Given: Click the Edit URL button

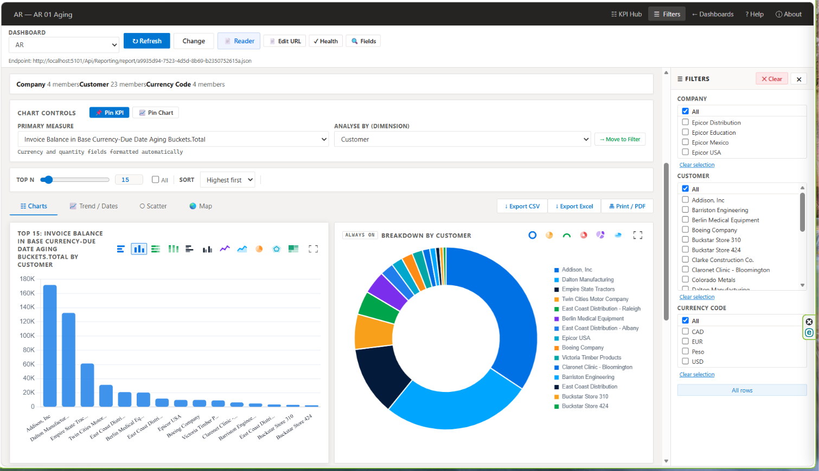Looking at the screenshot, I should tap(285, 41).
